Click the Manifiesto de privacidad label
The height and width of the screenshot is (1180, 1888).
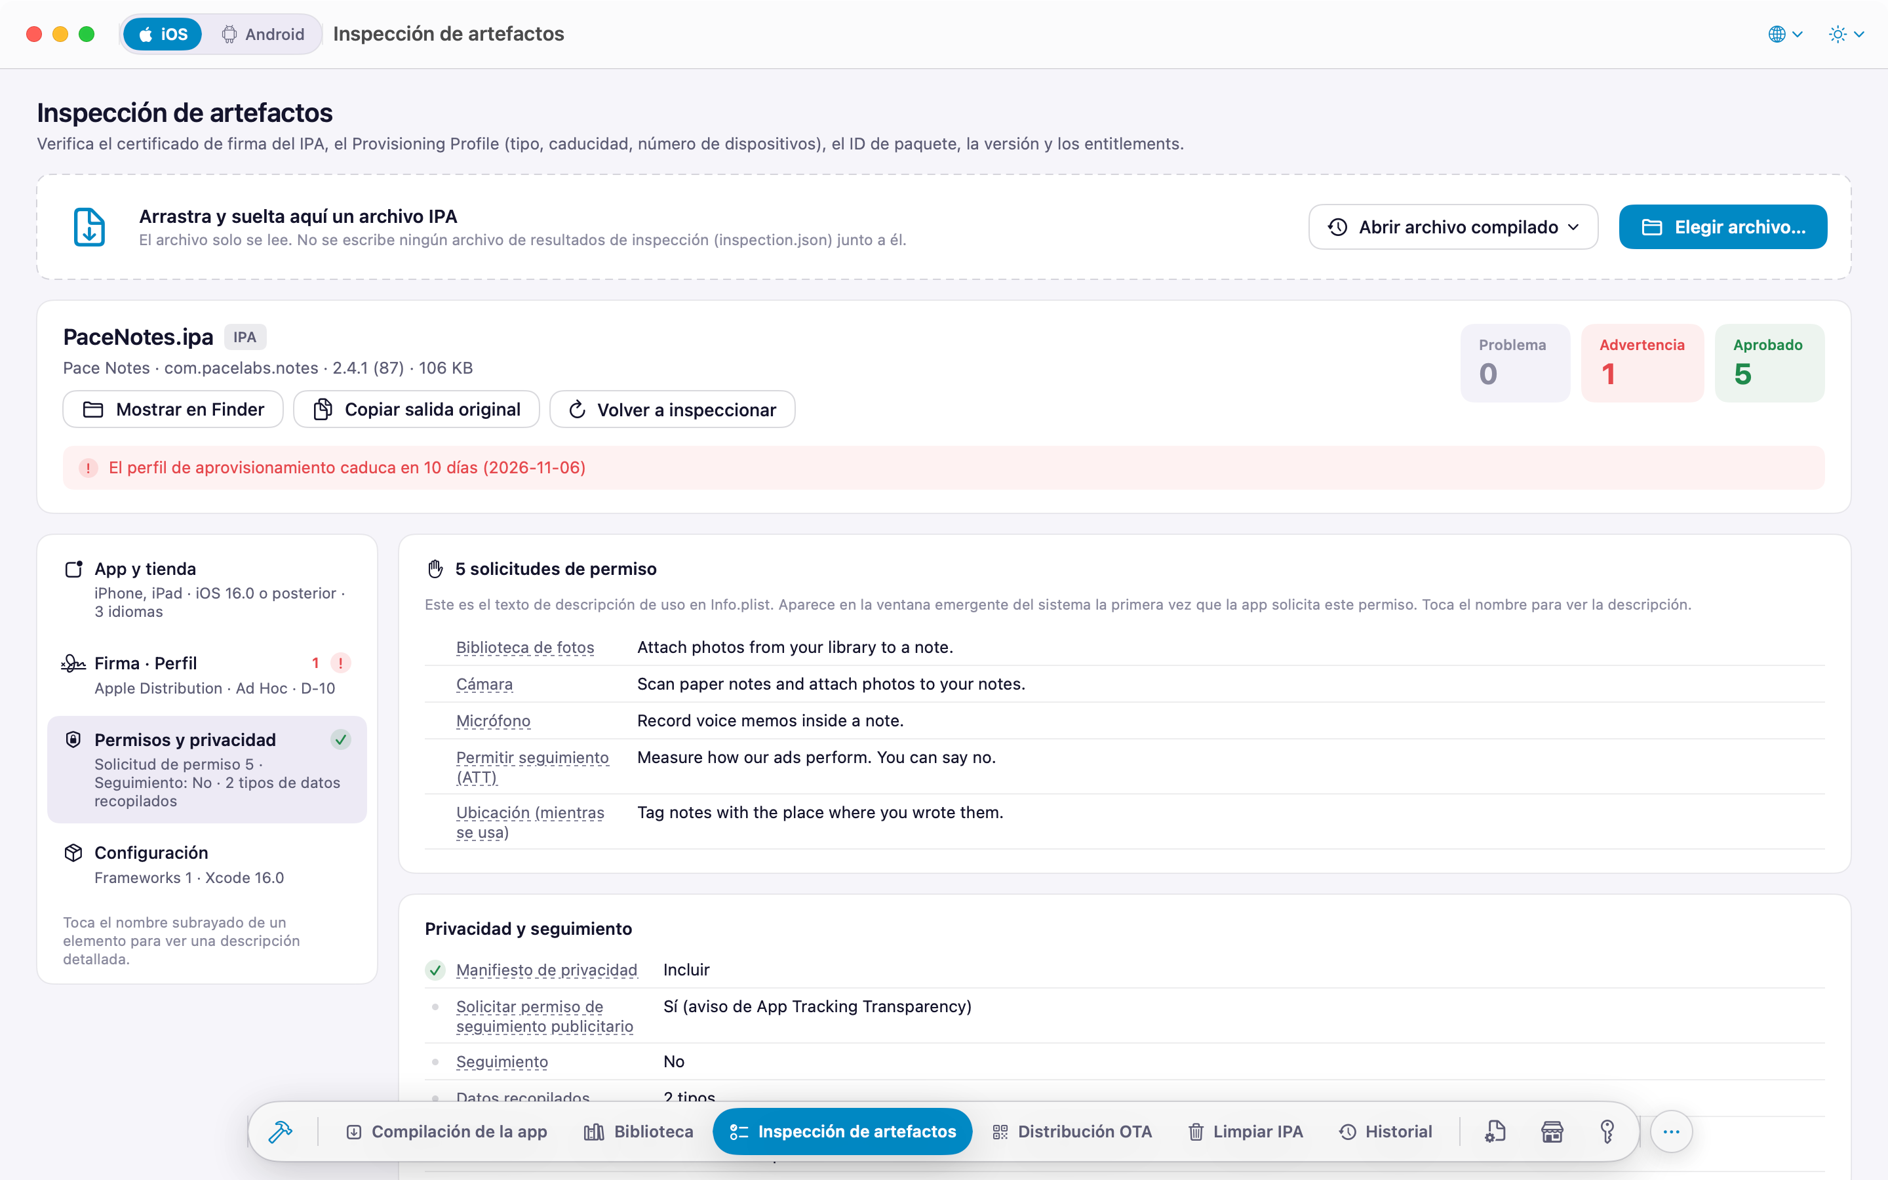(546, 970)
